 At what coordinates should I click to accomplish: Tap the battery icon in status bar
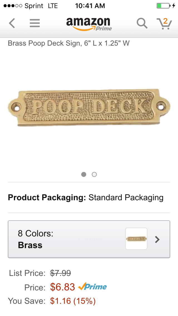pyautogui.click(x=163, y=6)
